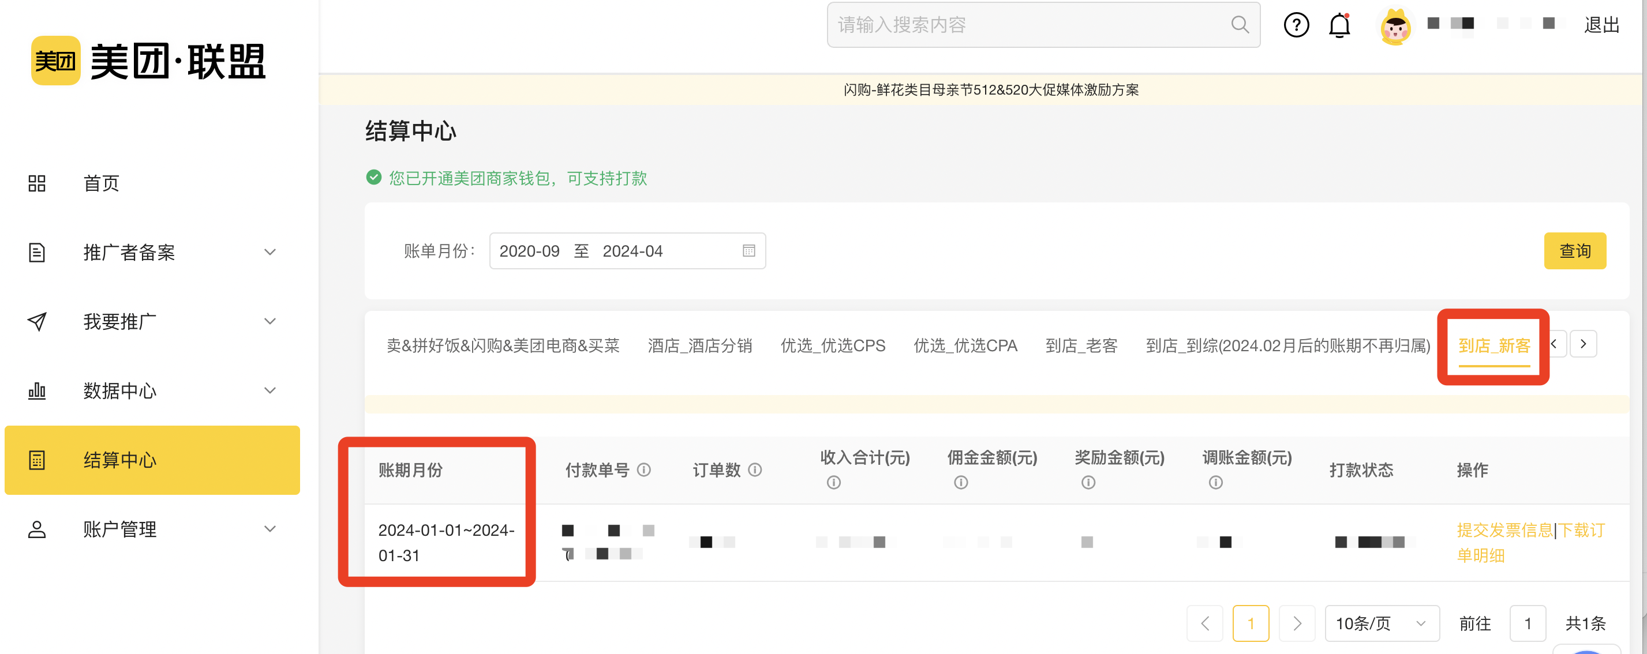Click the search magnifier icon
Viewport: 1647px width, 654px height.
1239,25
